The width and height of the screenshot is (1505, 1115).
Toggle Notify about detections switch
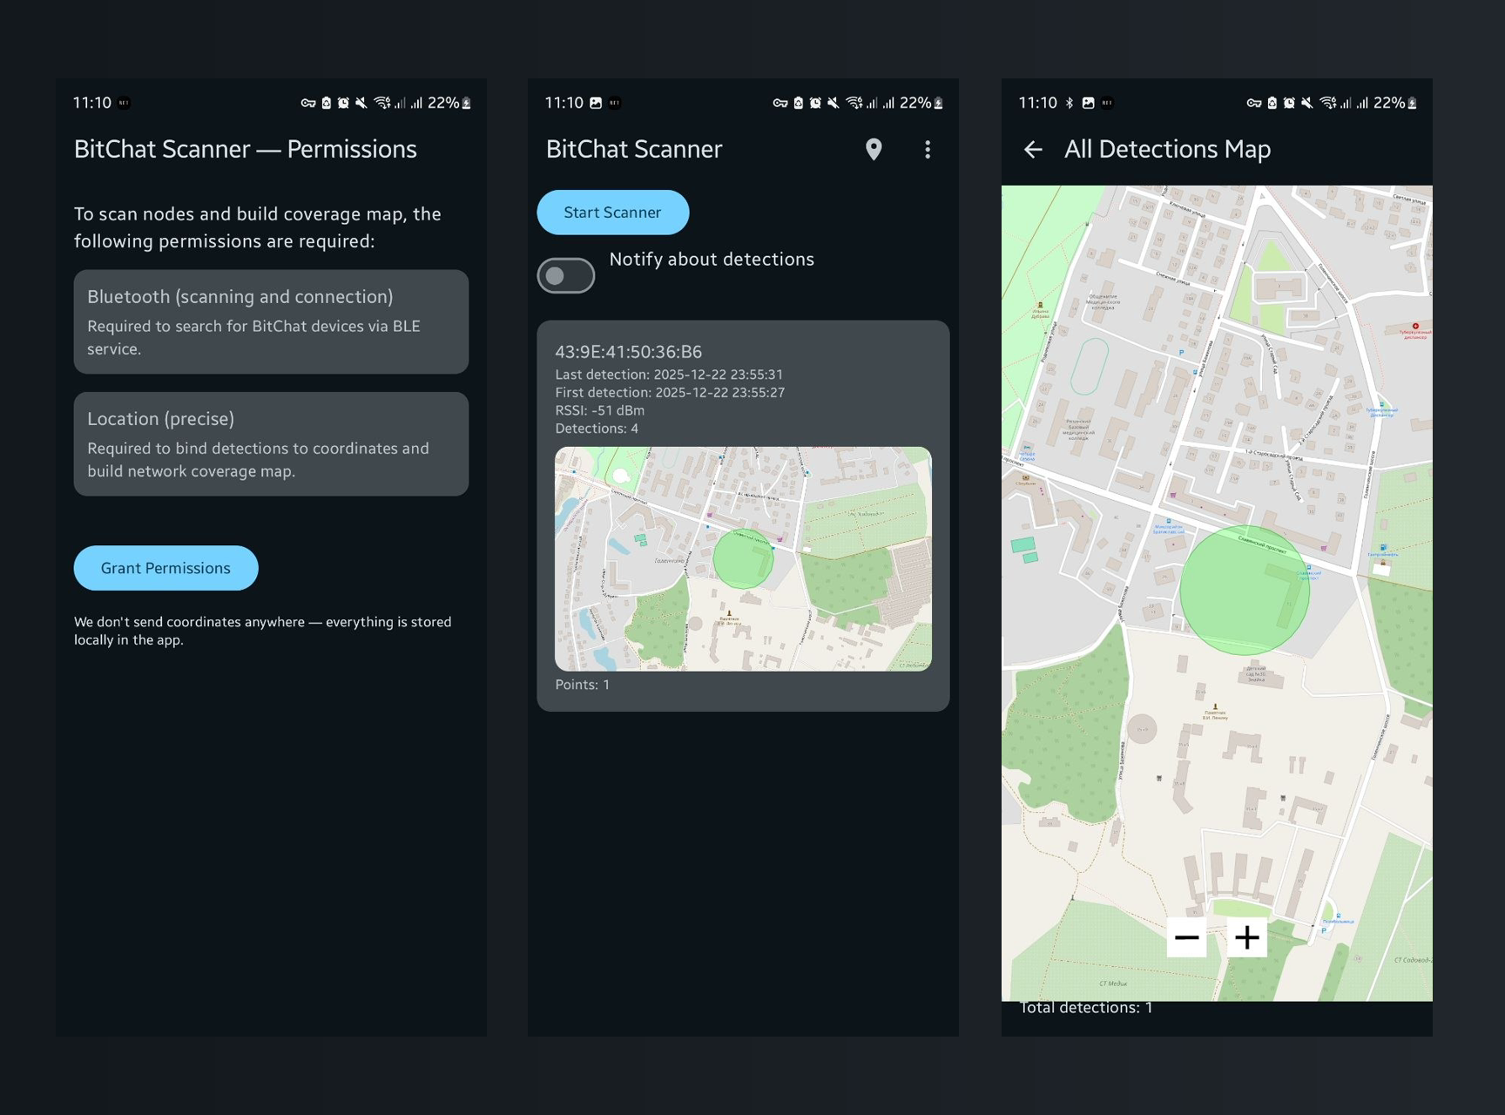coord(566,275)
